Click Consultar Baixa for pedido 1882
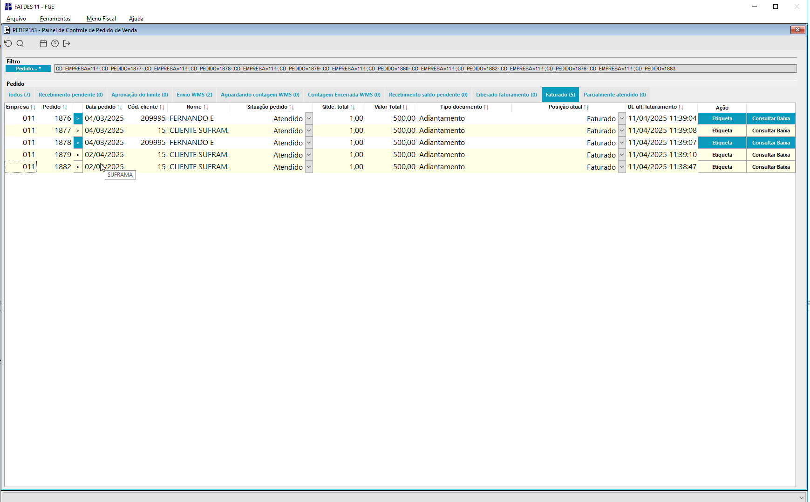The image size is (810, 502). coord(771,167)
